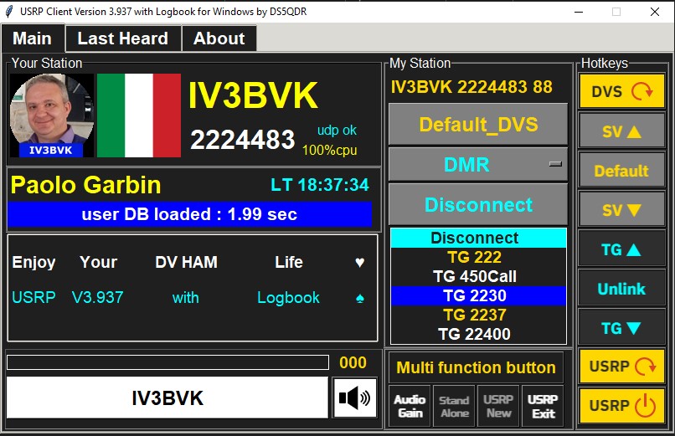Open the About tab
Viewport: 675px width, 436px height.
[219, 38]
